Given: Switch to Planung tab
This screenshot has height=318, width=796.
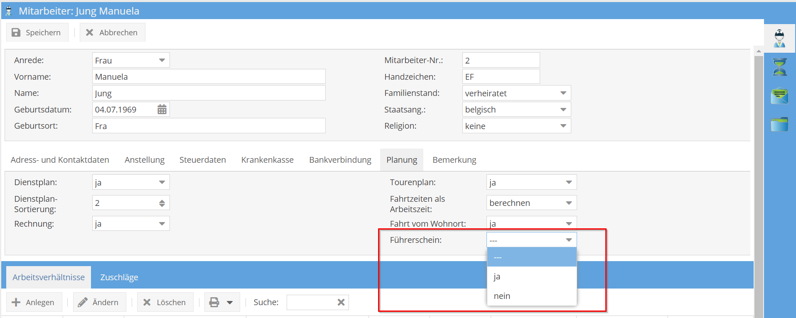Looking at the screenshot, I should pyautogui.click(x=402, y=160).
